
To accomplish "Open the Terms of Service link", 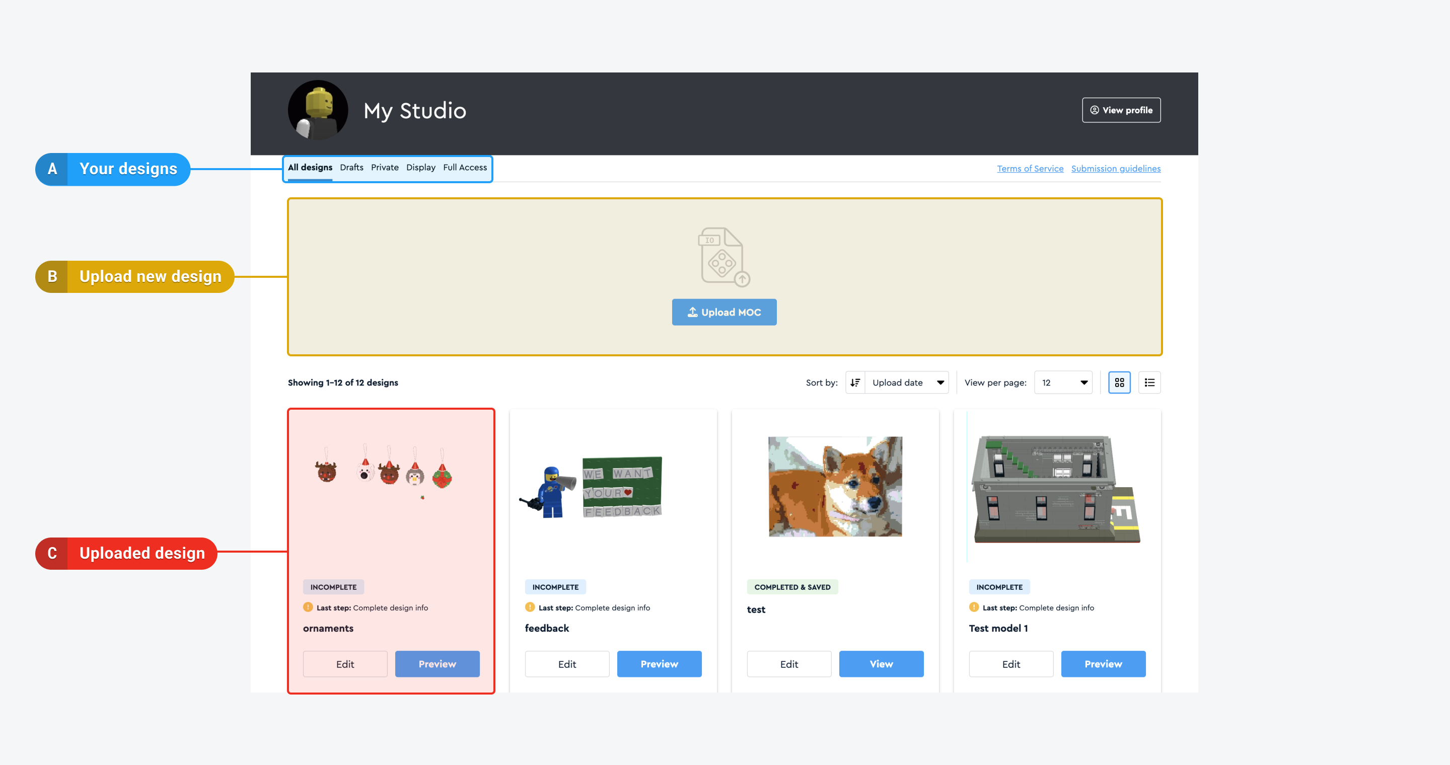I will tap(1030, 169).
